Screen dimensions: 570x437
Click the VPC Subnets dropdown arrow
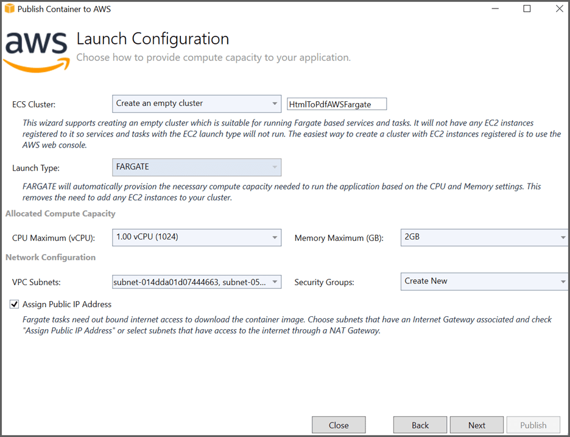pos(275,282)
